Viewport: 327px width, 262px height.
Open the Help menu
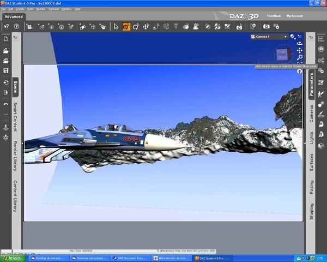[77, 9]
